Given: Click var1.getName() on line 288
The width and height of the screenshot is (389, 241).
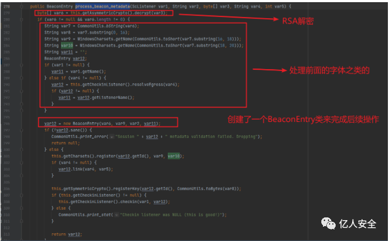Looking at the screenshot, I should click(x=87, y=71).
